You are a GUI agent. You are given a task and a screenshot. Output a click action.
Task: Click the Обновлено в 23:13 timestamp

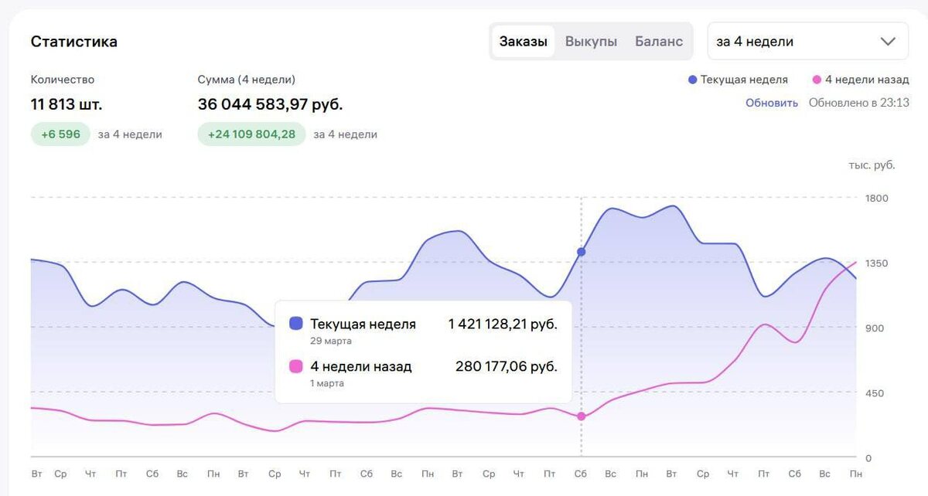click(x=859, y=103)
